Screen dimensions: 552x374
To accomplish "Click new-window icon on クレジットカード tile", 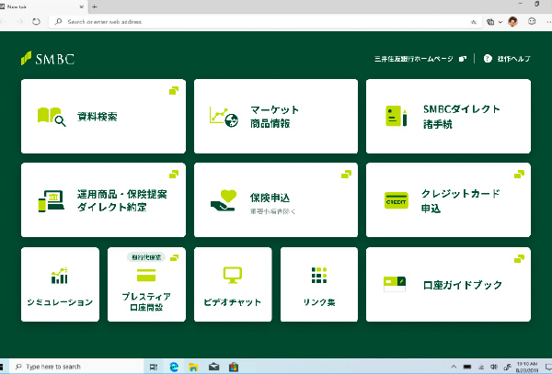I will (519, 174).
